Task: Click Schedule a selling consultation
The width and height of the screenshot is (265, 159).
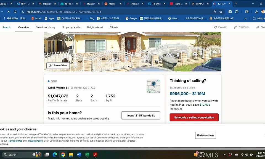Action: pyautogui.click(x=194, y=117)
